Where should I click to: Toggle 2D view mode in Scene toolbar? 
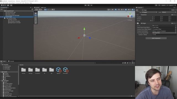113,10
